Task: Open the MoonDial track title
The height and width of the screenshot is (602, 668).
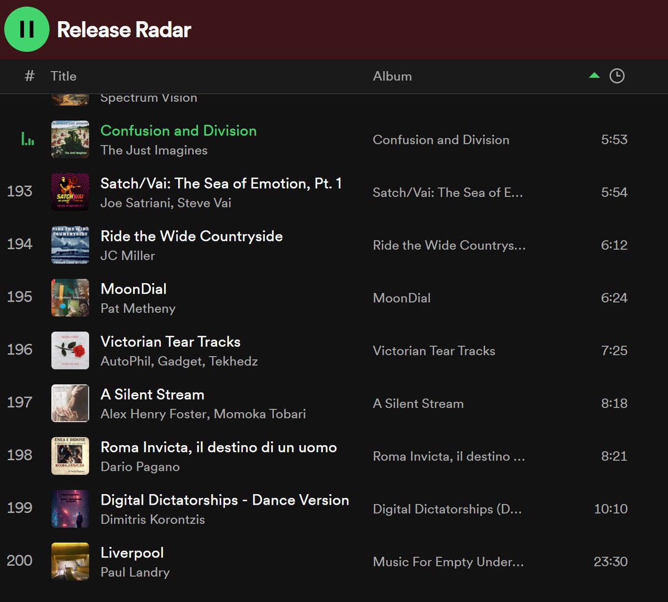Action: 134,289
